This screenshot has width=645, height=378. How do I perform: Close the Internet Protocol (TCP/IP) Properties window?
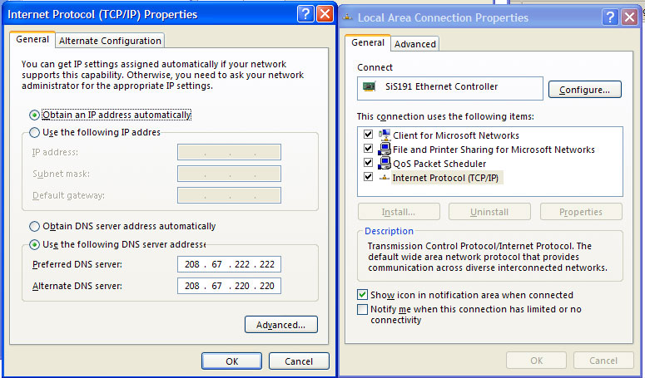pyautogui.click(x=325, y=14)
